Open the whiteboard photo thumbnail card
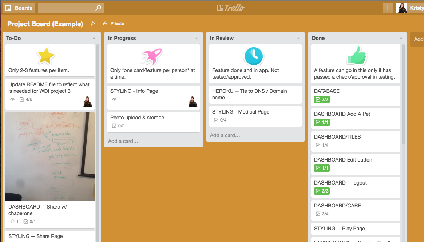This screenshot has width=424, height=242. [x=50, y=156]
